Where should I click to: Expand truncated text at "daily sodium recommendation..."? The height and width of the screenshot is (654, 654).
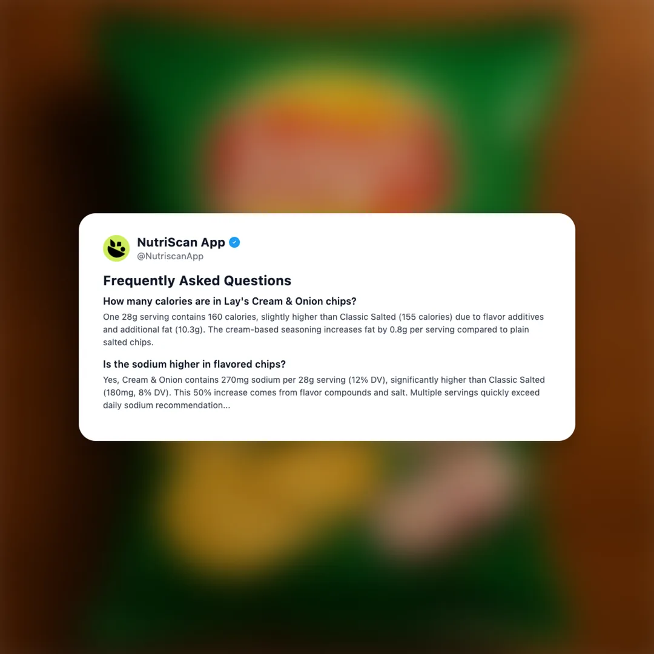click(167, 405)
